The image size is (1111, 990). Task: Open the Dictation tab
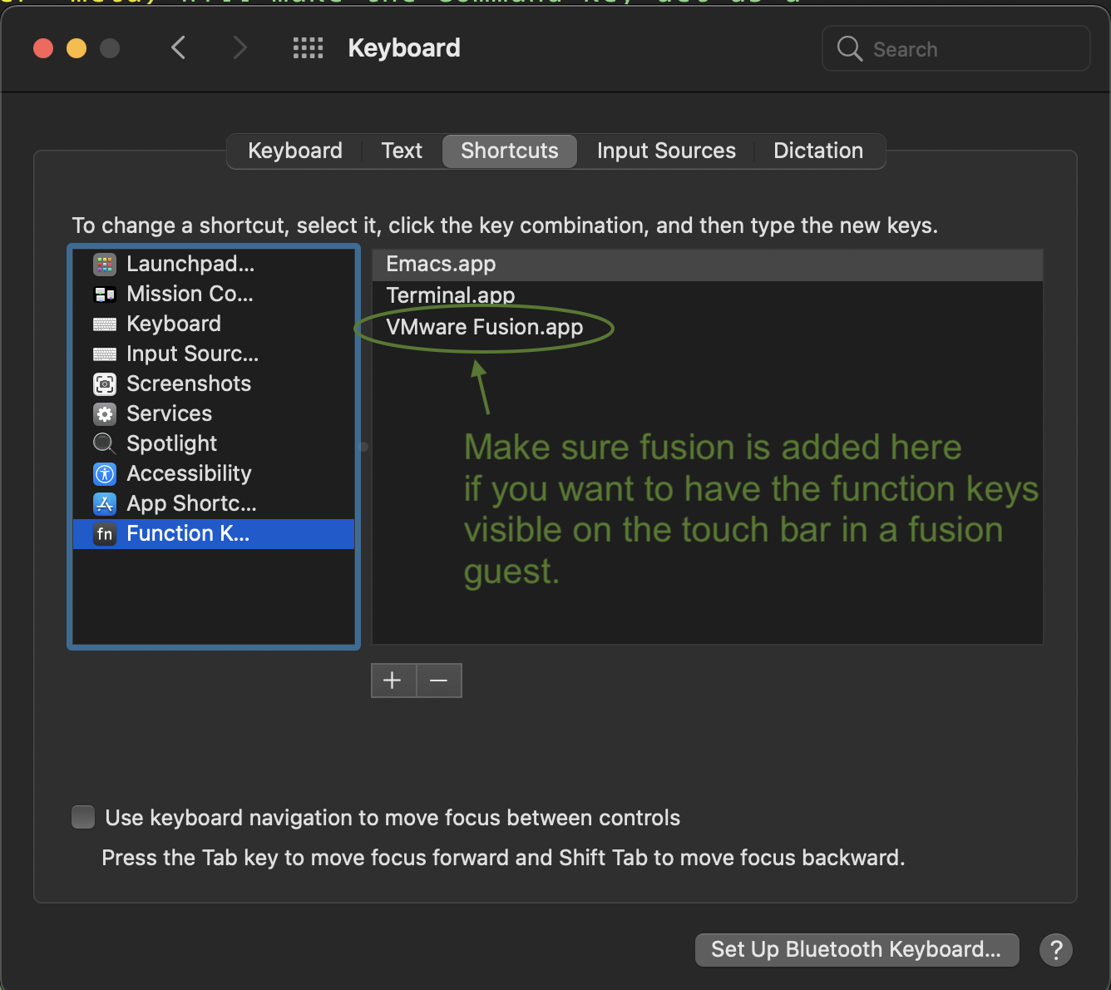click(818, 151)
